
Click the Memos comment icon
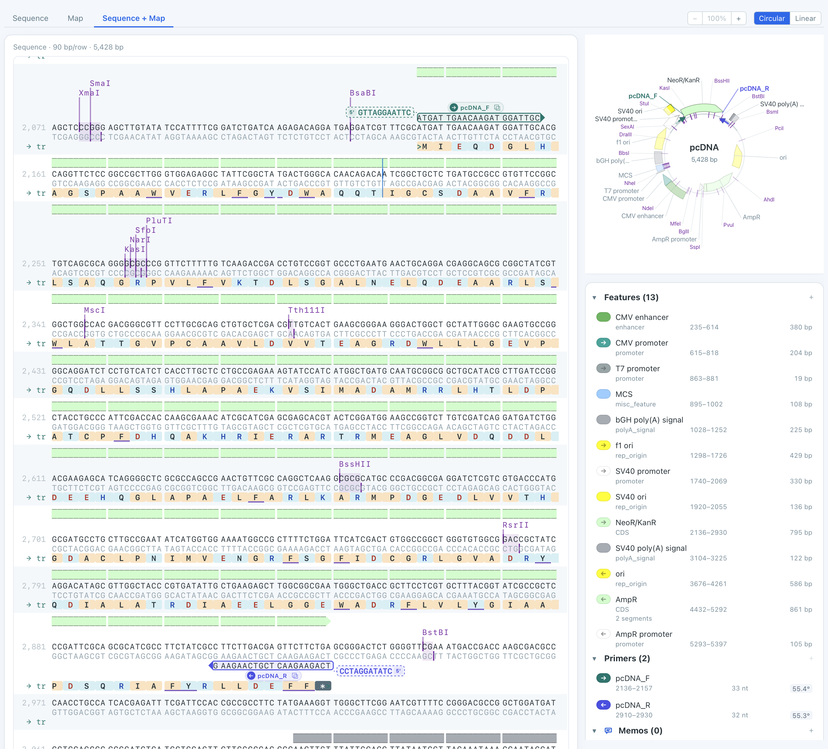click(608, 731)
